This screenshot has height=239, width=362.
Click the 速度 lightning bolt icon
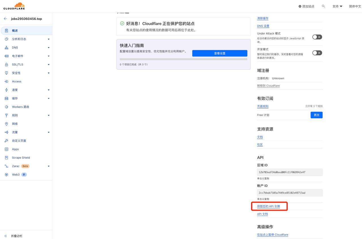(7, 90)
